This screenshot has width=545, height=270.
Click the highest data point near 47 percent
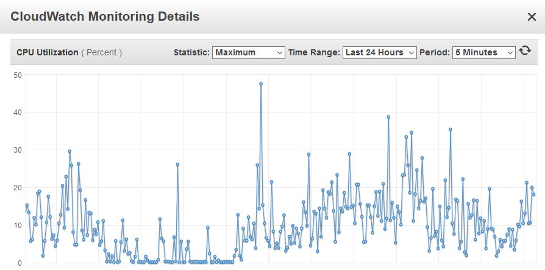tap(261, 84)
